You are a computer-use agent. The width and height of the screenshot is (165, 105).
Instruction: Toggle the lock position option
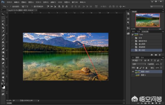144,68
